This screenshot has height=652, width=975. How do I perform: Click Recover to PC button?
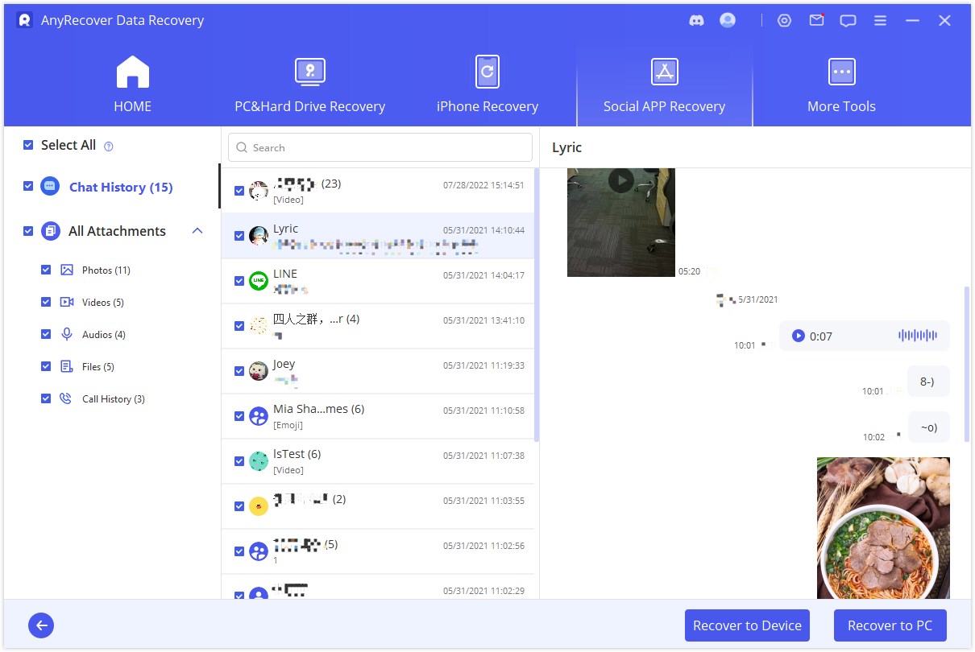coord(890,625)
